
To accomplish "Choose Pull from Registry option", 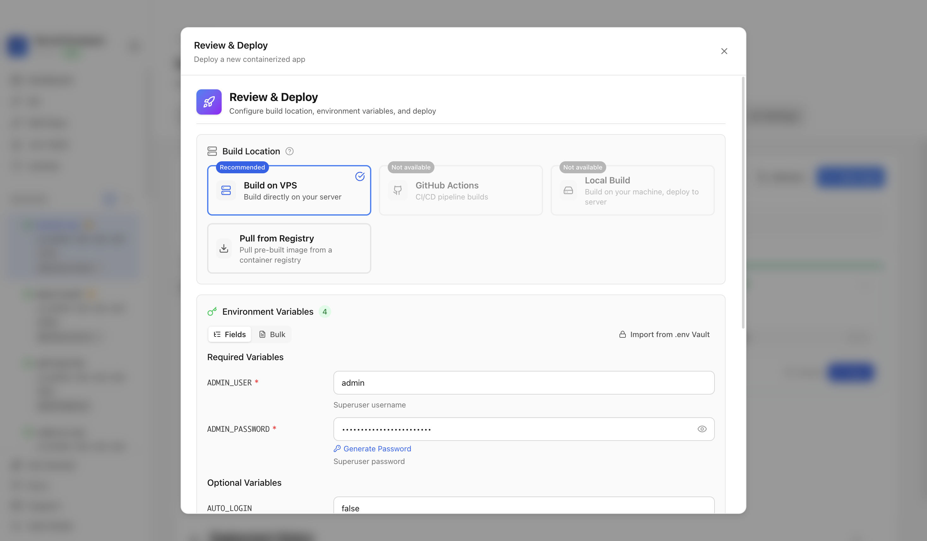I will tap(289, 248).
